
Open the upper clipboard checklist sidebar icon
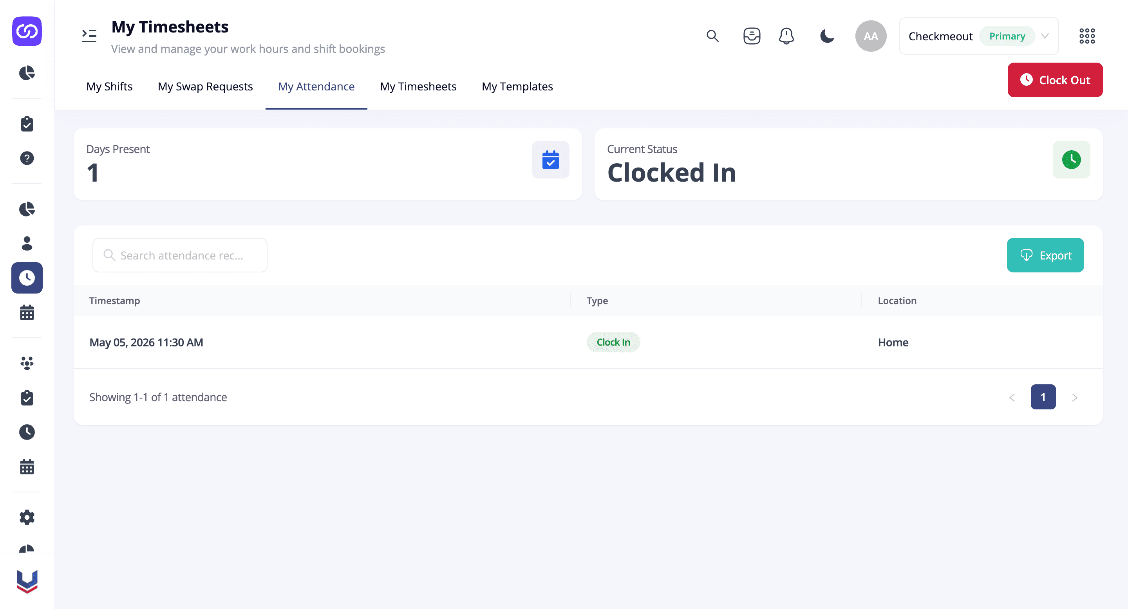27,124
